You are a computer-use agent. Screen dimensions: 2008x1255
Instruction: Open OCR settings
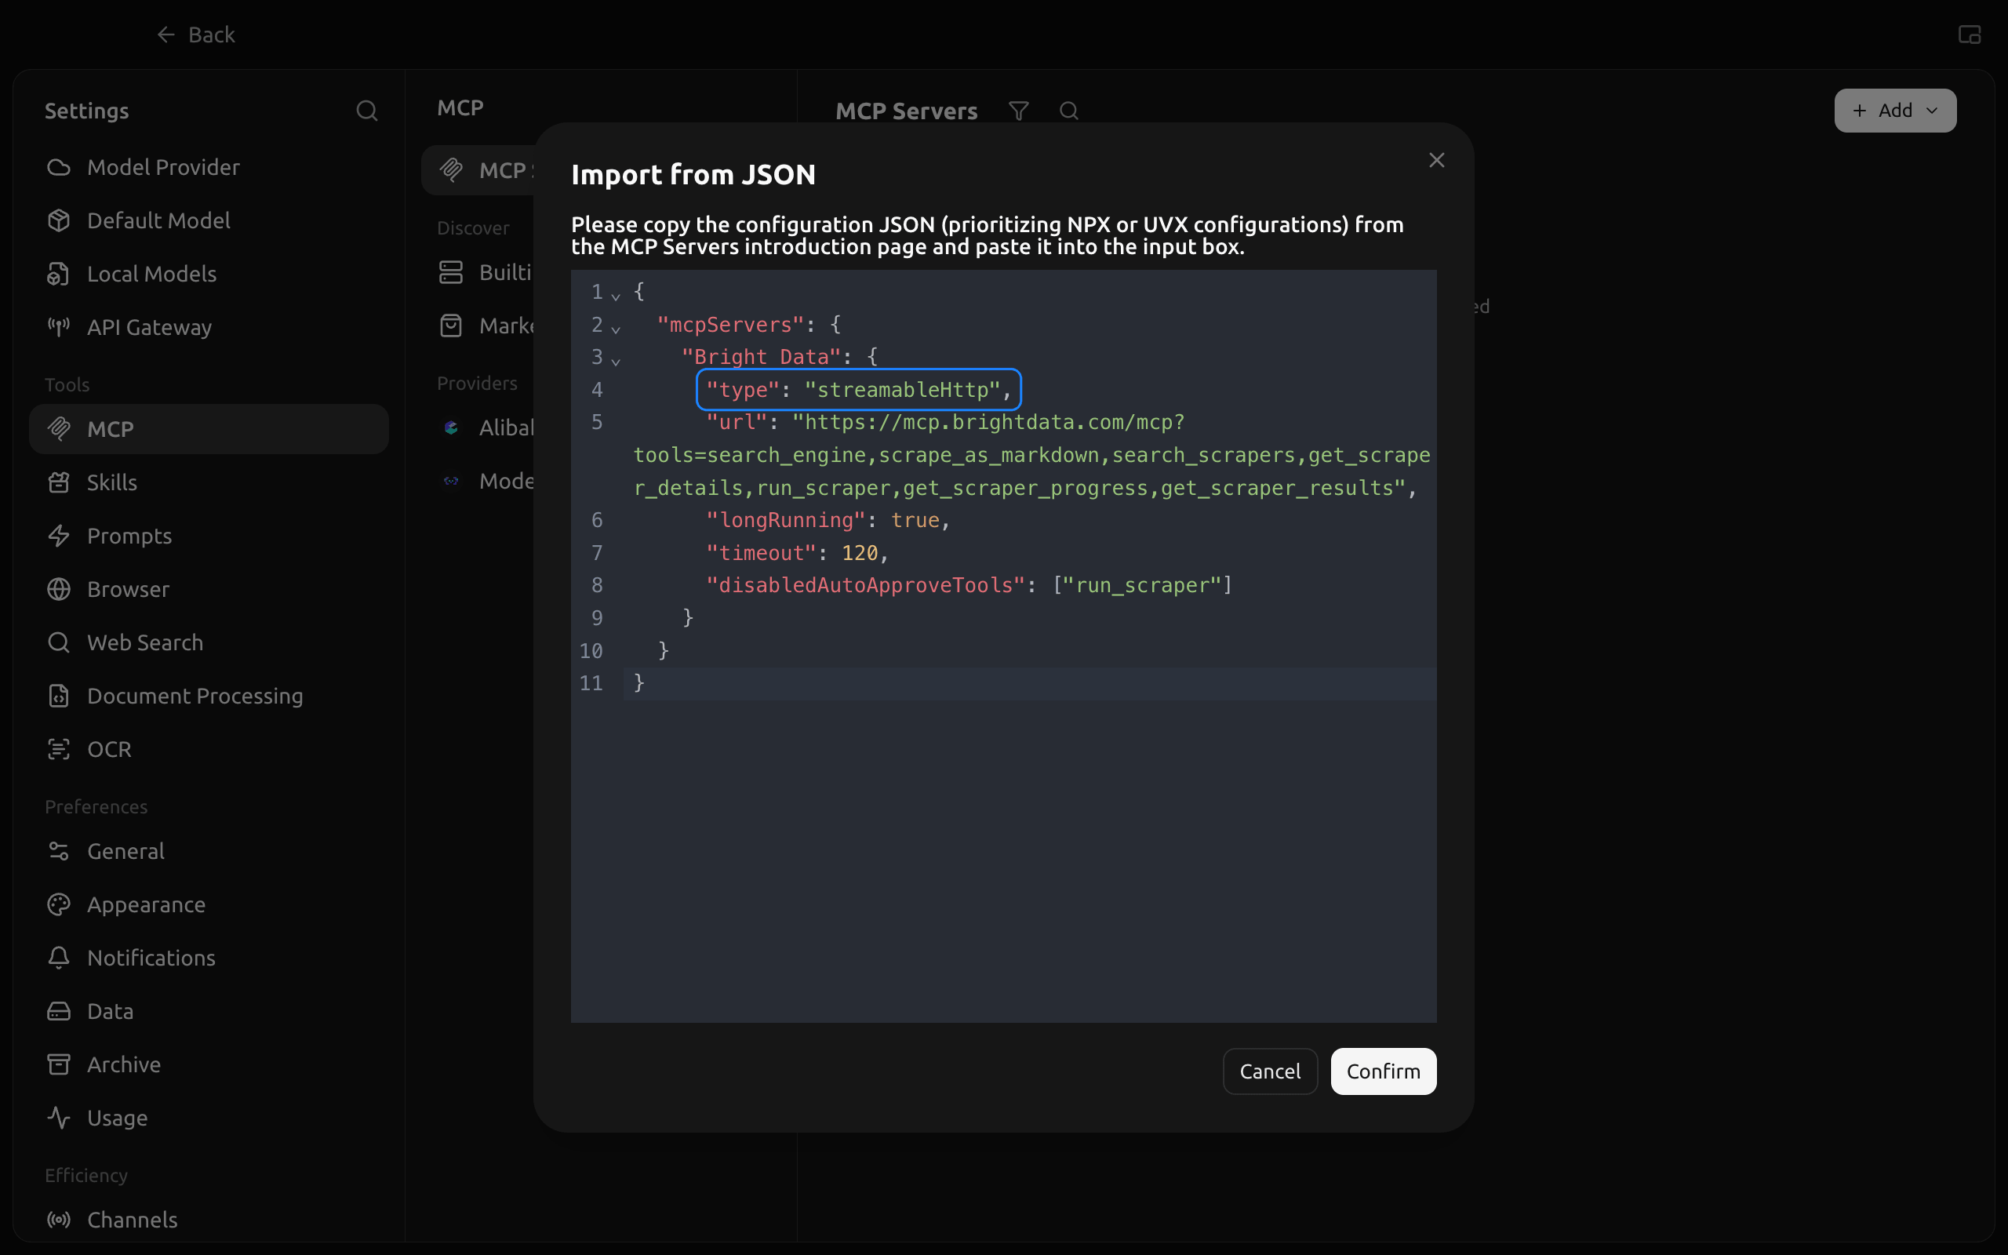[x=209, y=748]
